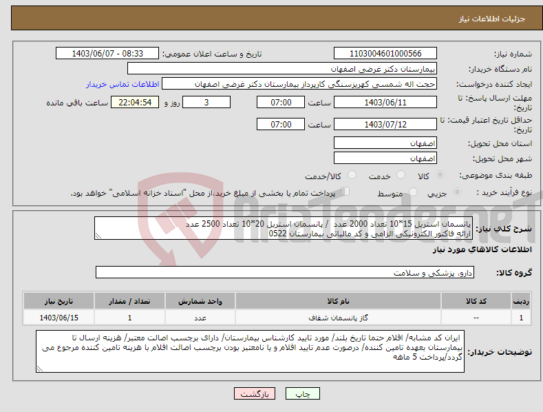Click the شرح کلی نیاز label

(504, 229)
